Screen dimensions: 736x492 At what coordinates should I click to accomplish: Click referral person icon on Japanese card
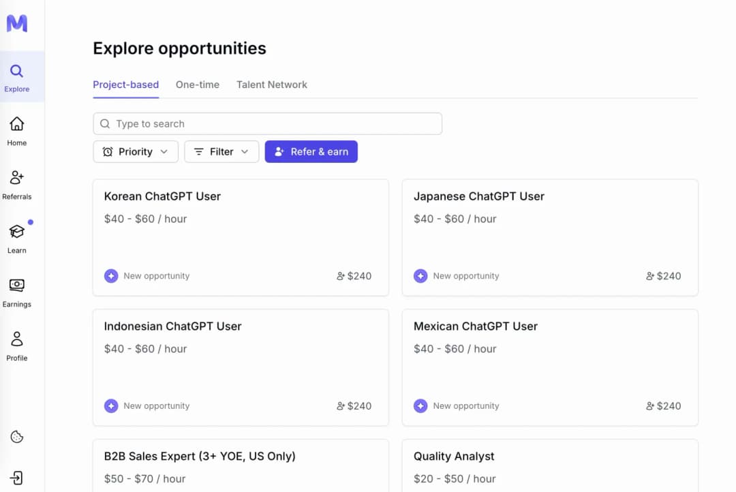coord(650,276)
